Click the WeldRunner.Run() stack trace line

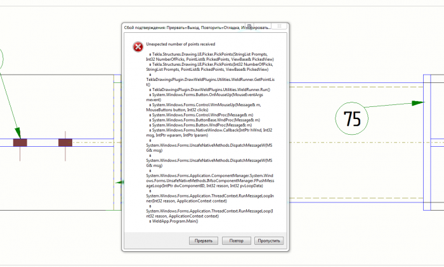(x=209, y=90)
